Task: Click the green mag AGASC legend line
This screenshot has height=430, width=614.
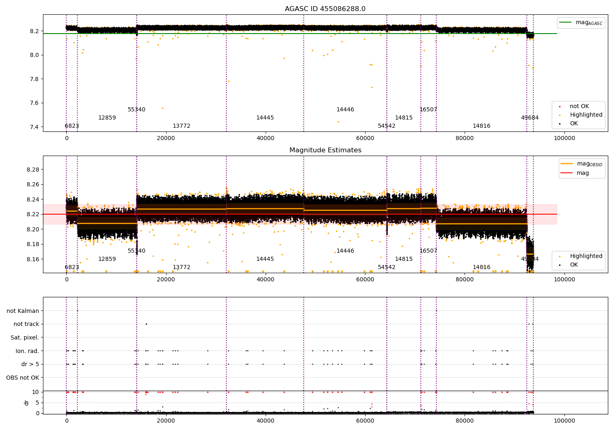Action: 566,23
